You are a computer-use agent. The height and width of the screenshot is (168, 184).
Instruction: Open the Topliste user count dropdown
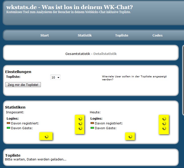coord(55,78)
